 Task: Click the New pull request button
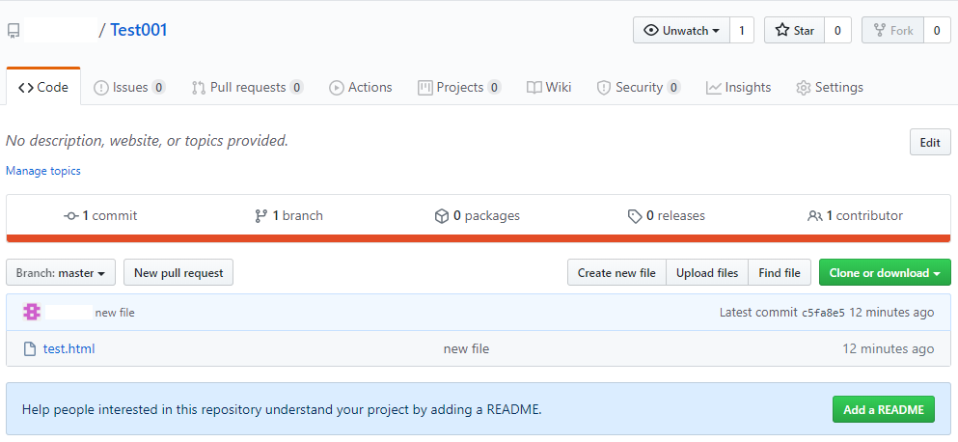(178, 273)
